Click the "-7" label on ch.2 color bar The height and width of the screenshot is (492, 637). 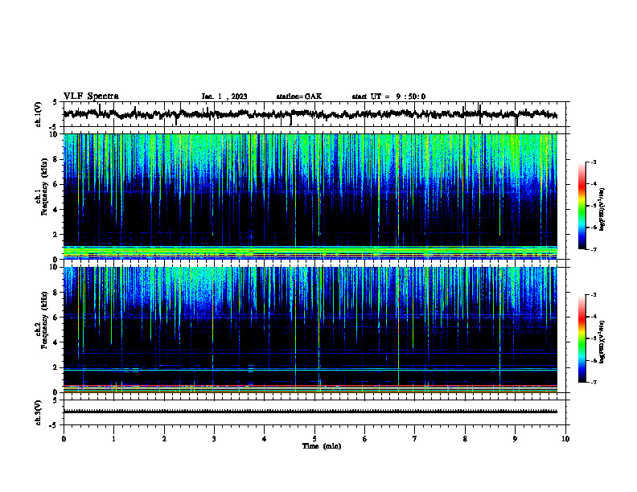click(593, 382)
